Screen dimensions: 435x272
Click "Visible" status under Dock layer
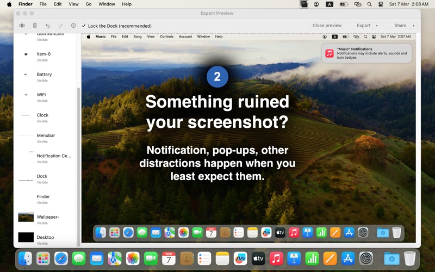[42, 182]
